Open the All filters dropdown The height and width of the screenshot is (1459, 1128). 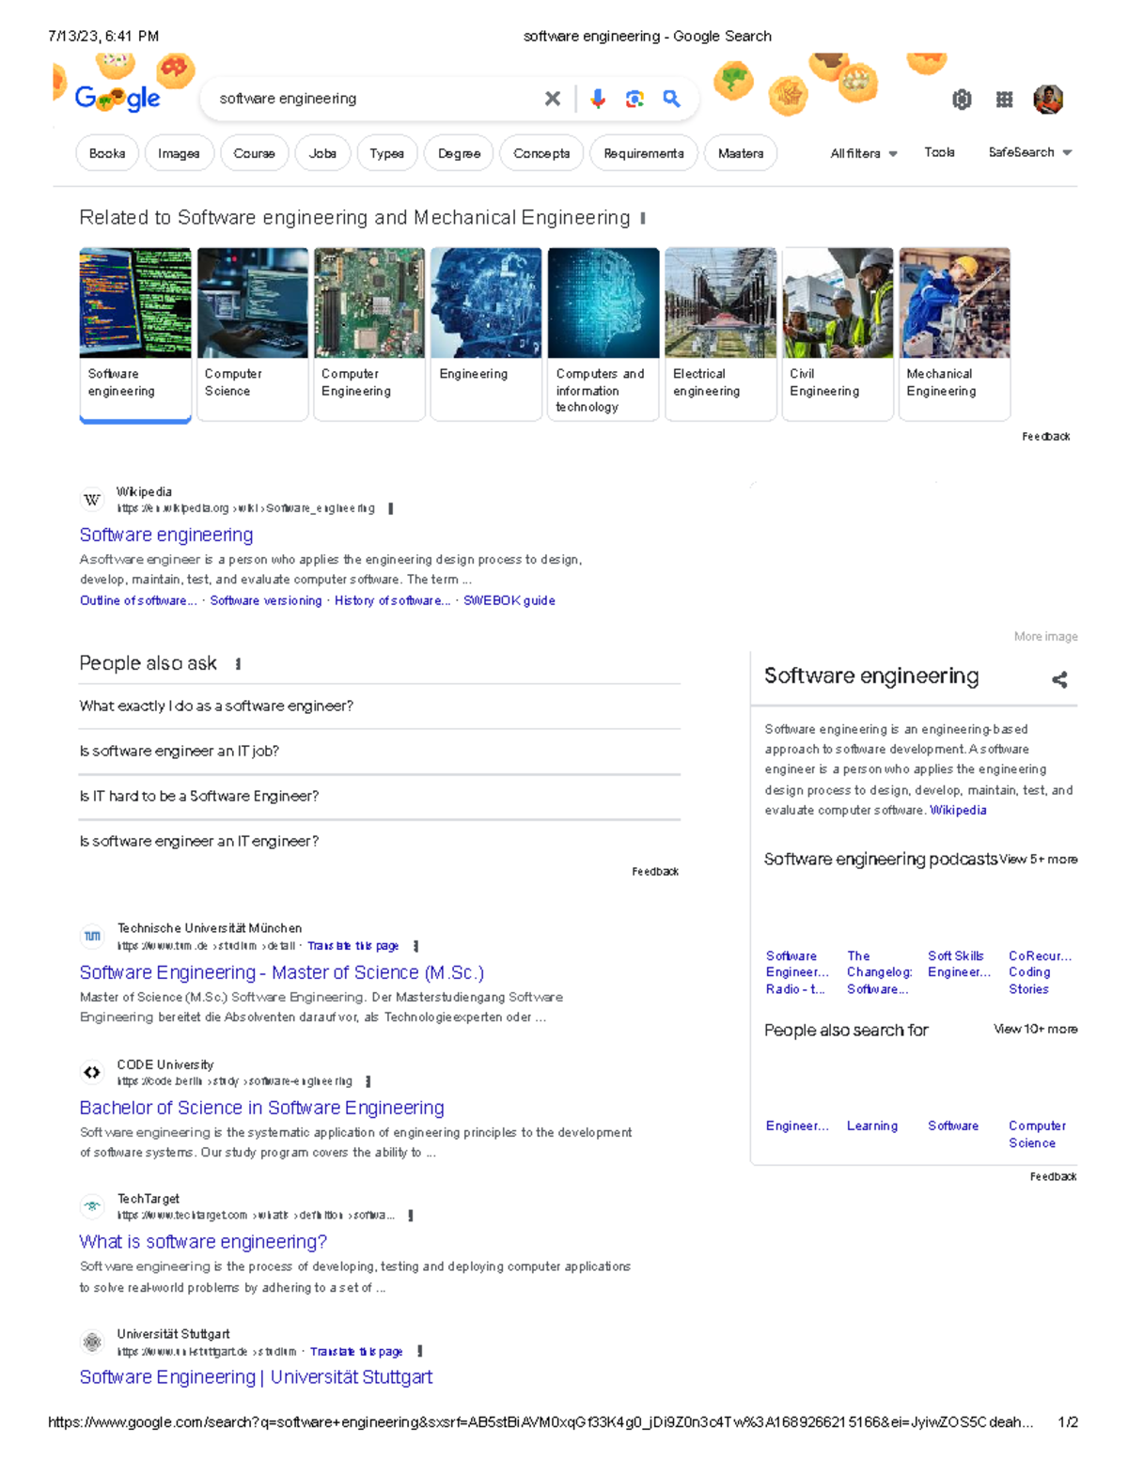(x=860, y=153)
